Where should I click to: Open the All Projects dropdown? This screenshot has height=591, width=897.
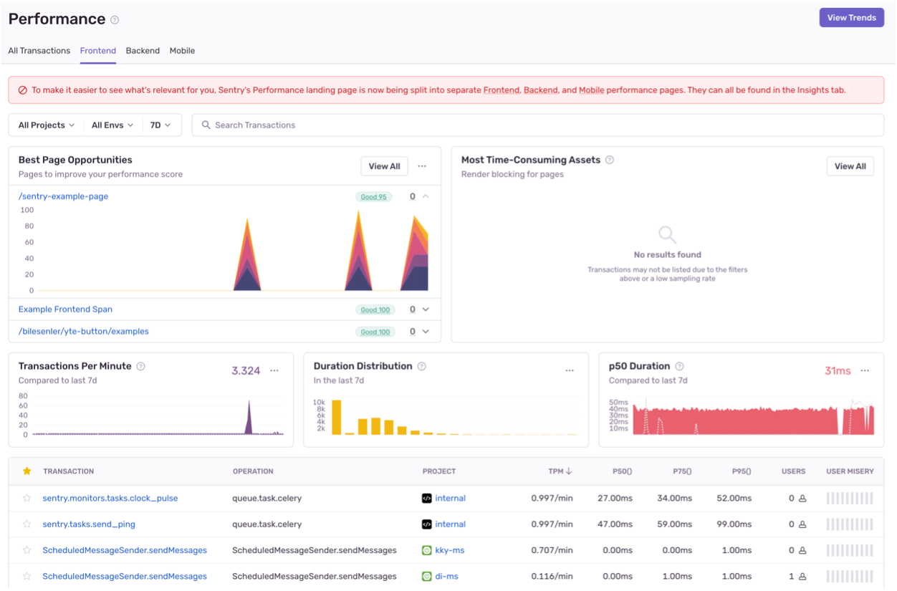47,125
